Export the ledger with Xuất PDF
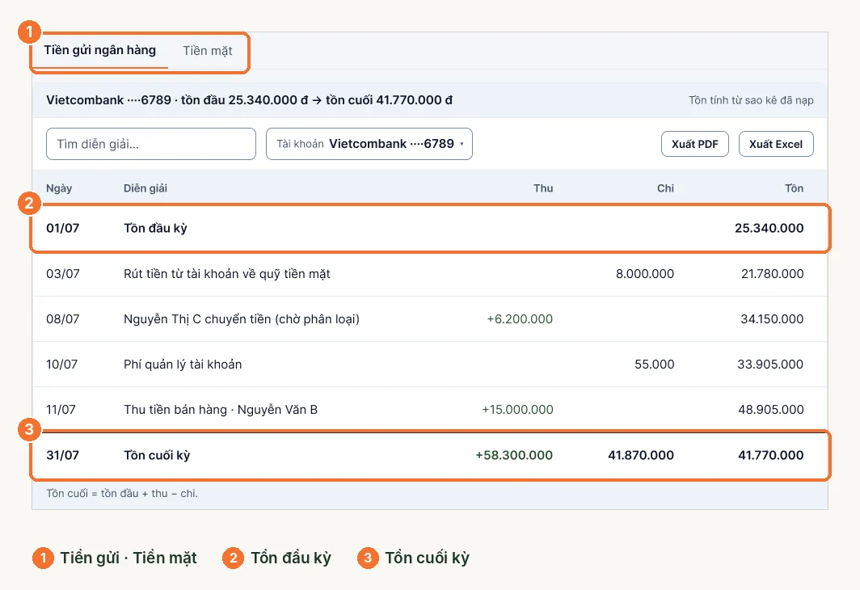This screenshot has width=860, height=590. click(695, 144)
